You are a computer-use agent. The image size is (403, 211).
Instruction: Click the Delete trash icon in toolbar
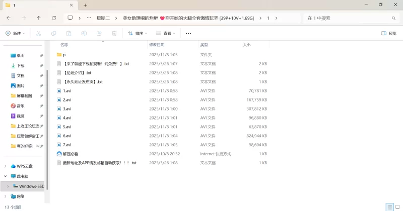tap(114, 34)
